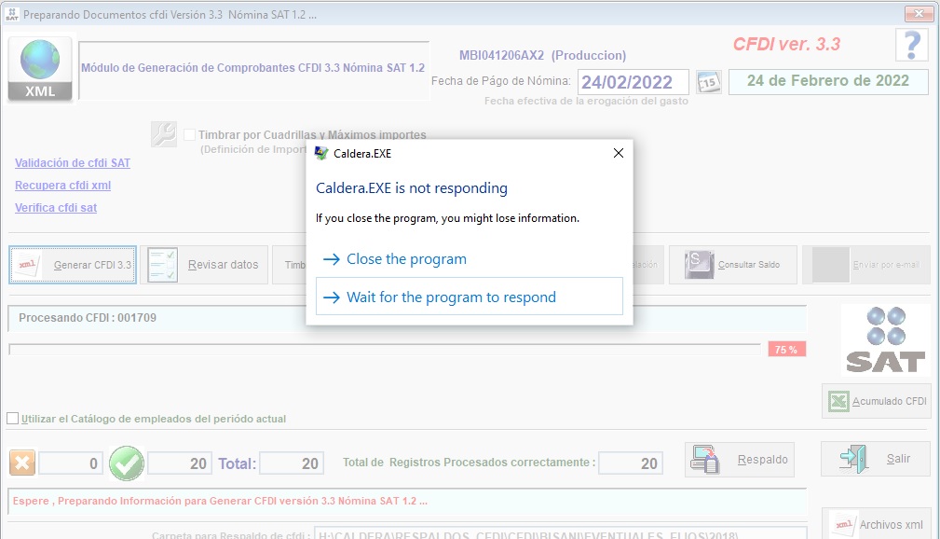The height and width of the screenshot is (539, 940).
Task: Open the Validación de cfdi SAT link
Action: coord(73,162)
